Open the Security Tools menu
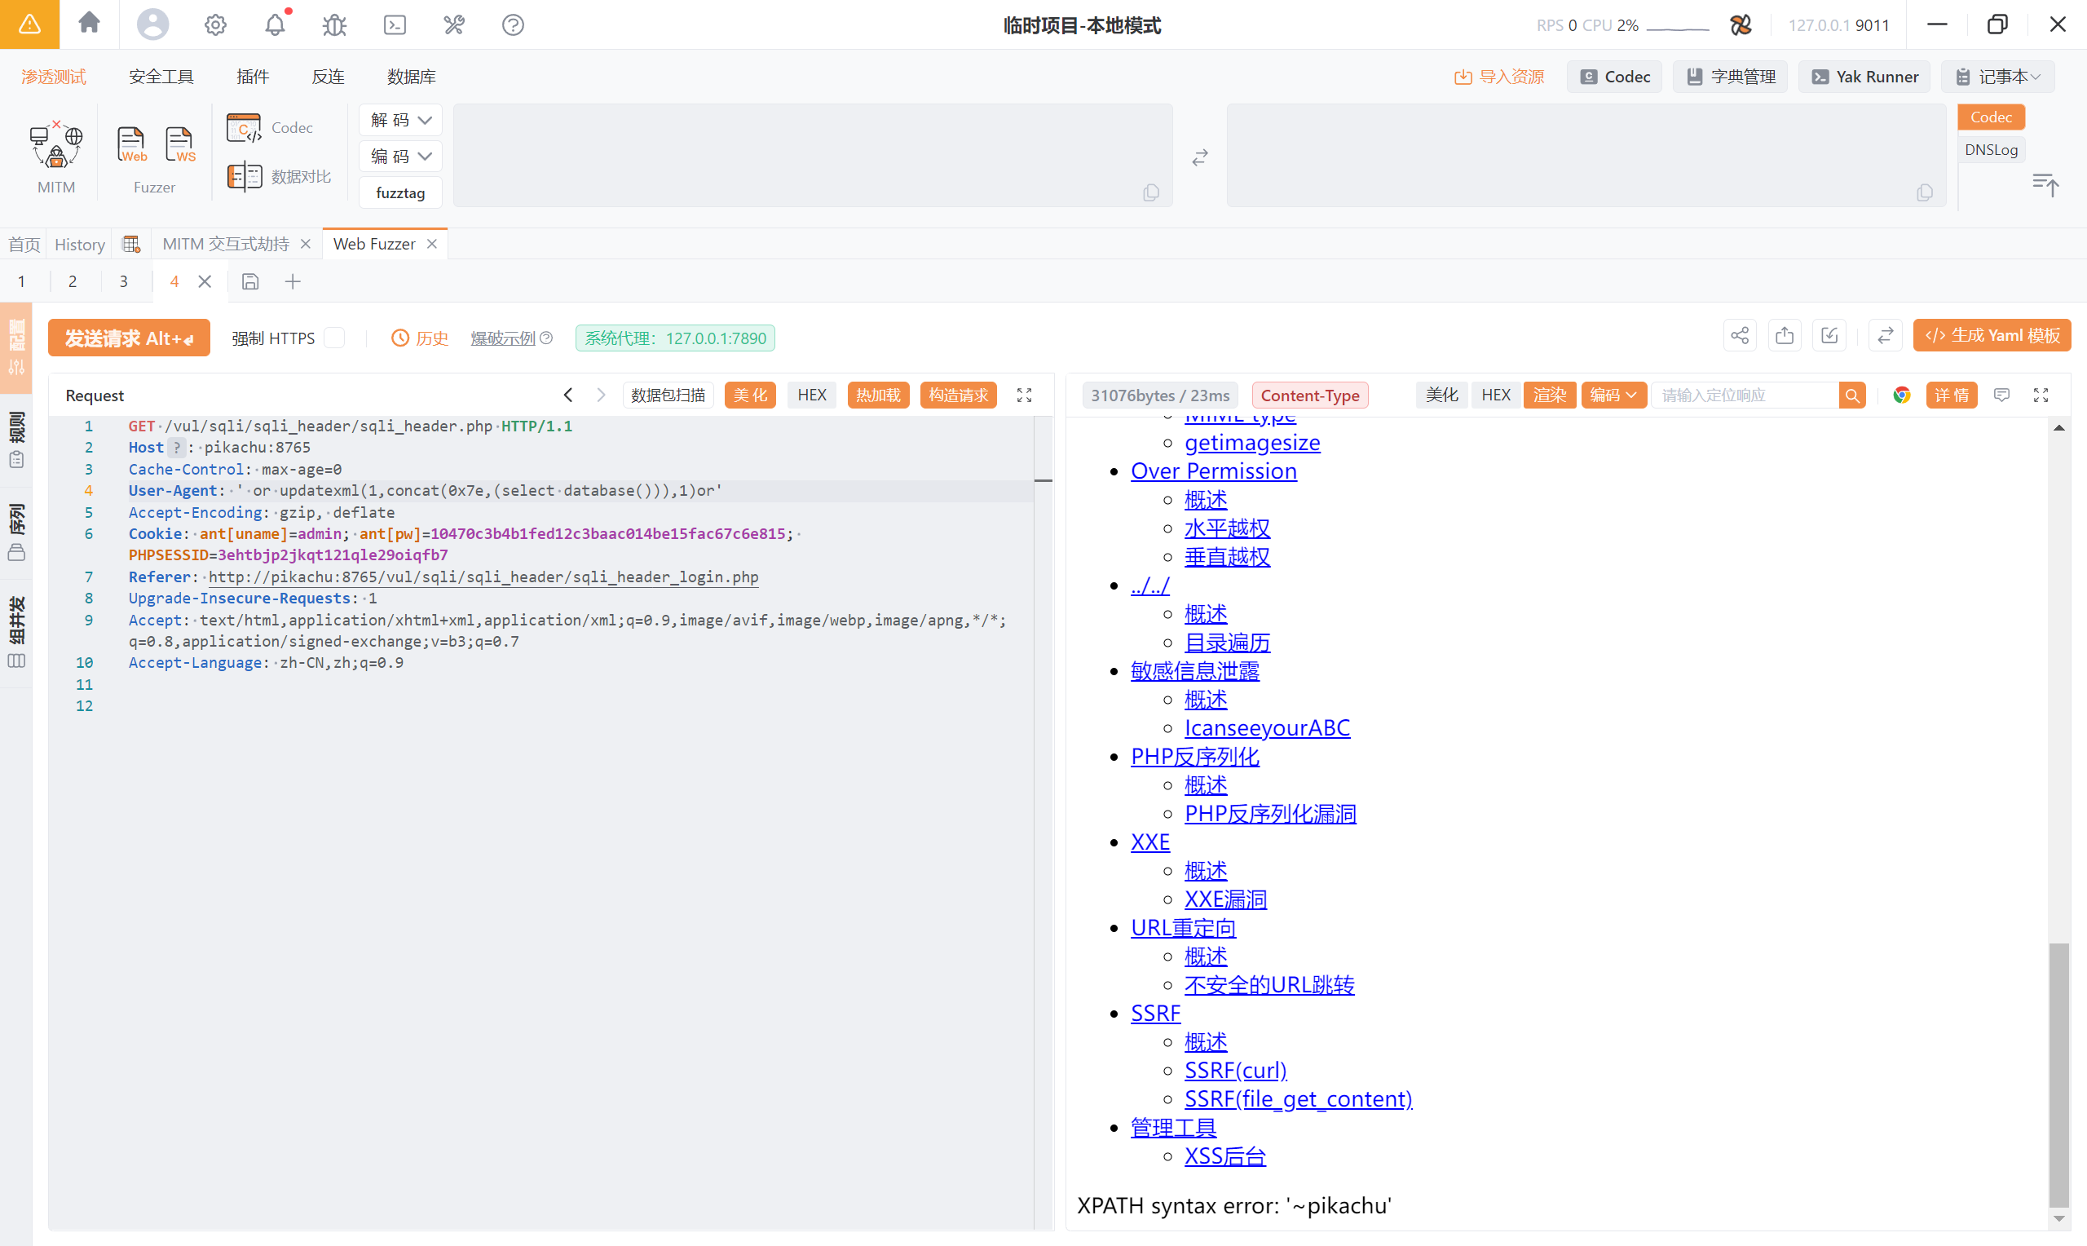This screenshot has height=1246, width=2087. 161,77
